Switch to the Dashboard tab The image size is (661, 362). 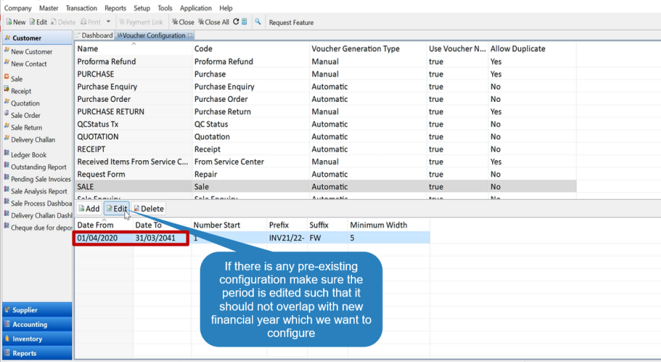pyautogui.click(x=94, y=35)
